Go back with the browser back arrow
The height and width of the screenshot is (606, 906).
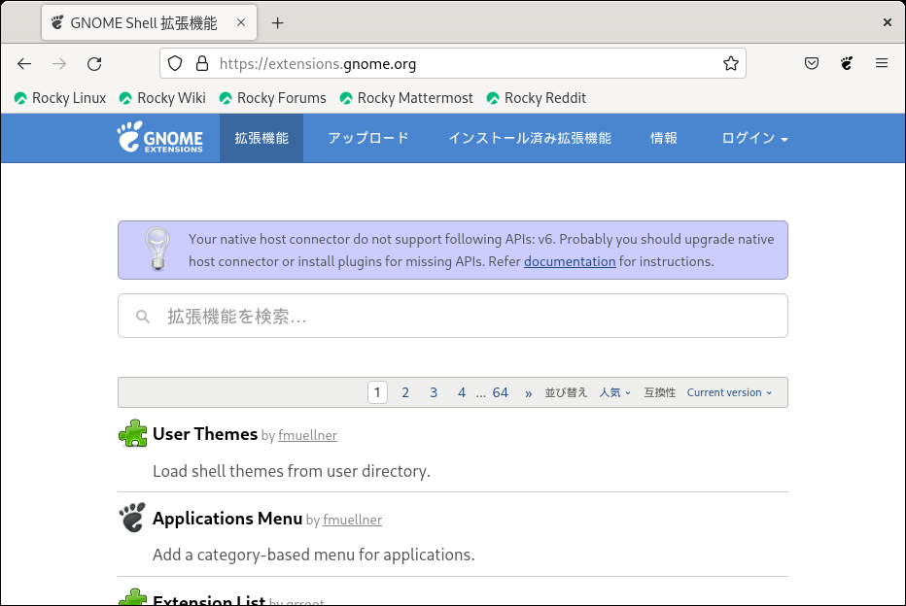point(24,63)
